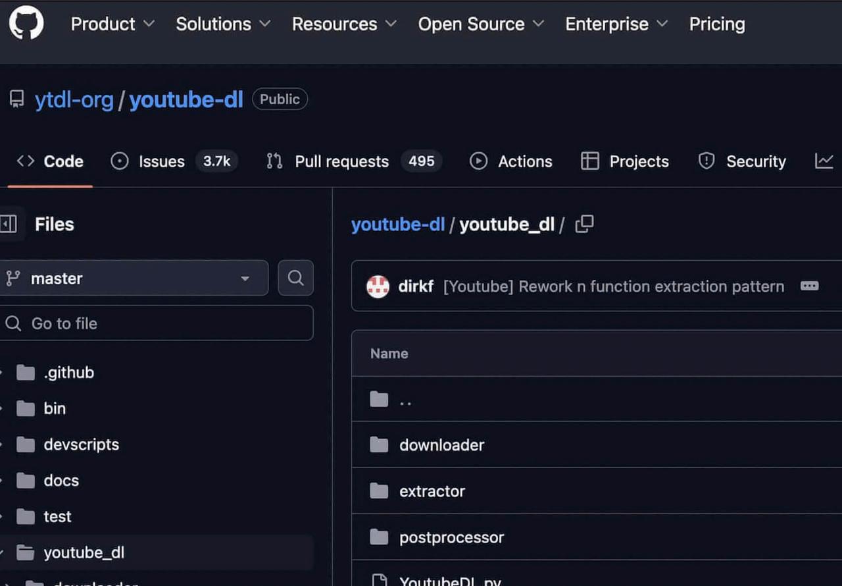This screenshot has height=586, width=842.
Task: Click the parent directory folder icon
Action: [x=379, y=399]
